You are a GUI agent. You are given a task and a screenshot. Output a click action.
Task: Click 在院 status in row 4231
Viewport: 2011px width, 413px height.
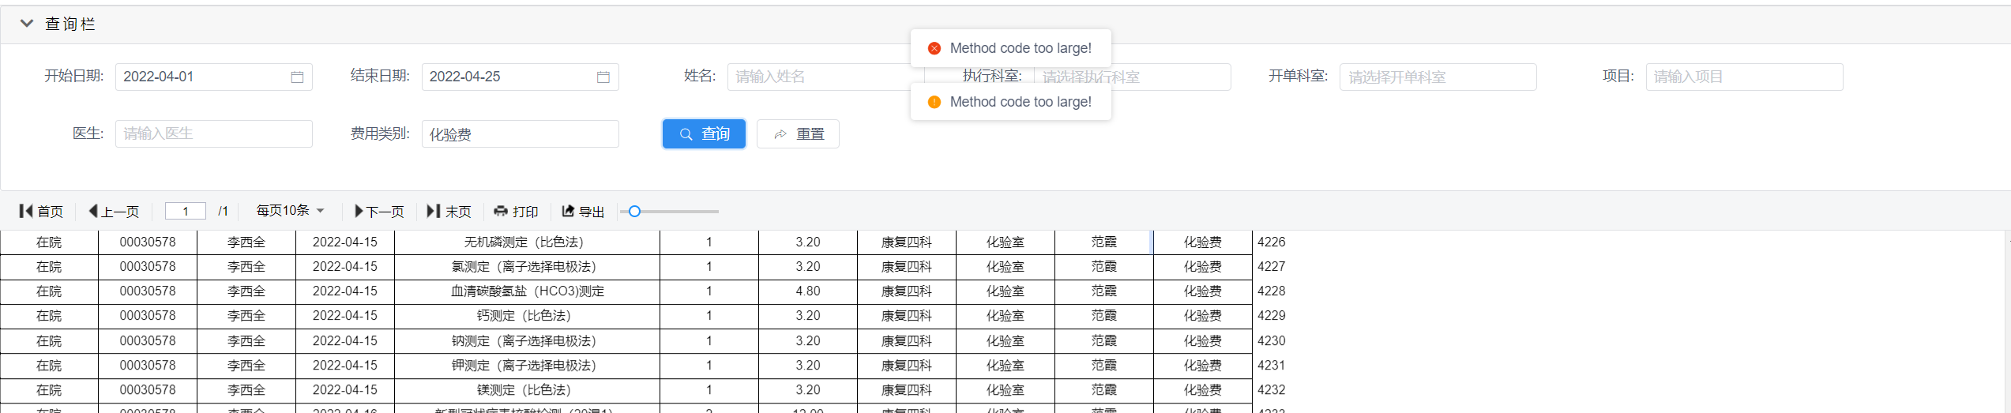tap(49, 366)
